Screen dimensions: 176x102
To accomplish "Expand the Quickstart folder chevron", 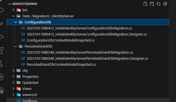I will pyautogui.click(x=13, y=82).
